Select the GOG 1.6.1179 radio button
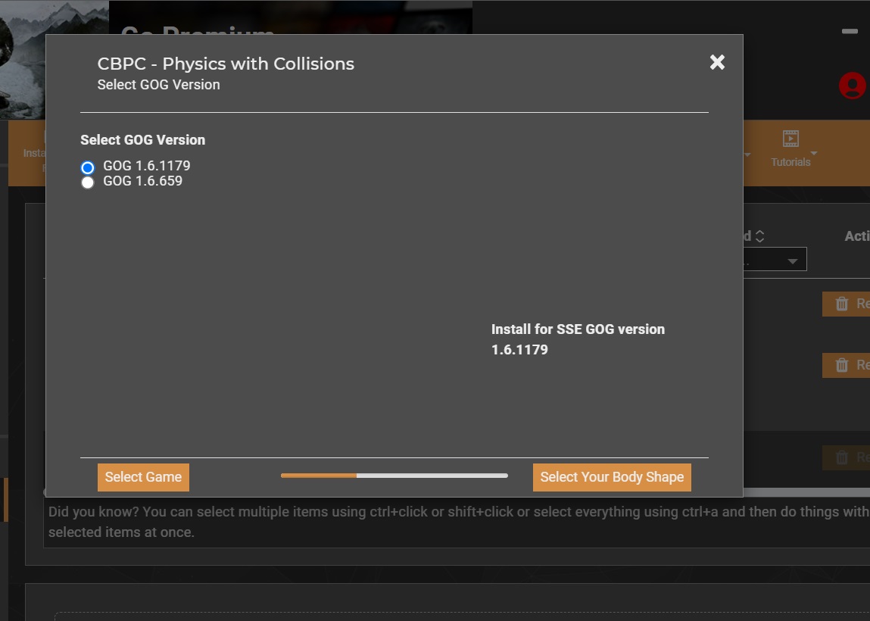Screen dimensions: 870x621 pos(88,167)
